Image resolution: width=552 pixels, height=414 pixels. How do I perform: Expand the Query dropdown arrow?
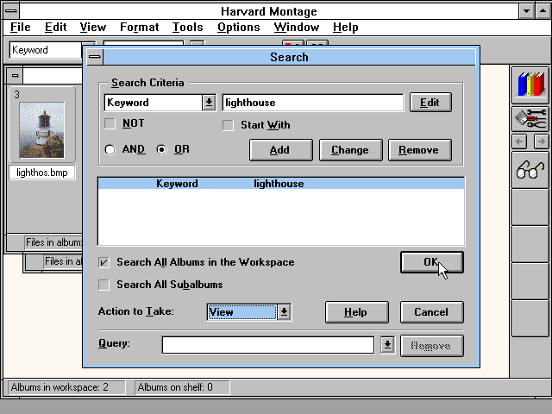click(x=387, y=345)
